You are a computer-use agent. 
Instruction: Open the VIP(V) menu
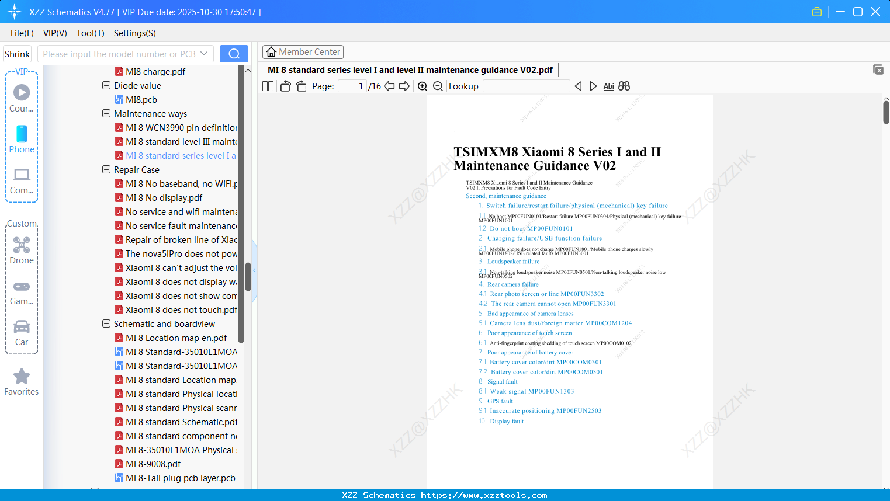(x=55, y=33)
